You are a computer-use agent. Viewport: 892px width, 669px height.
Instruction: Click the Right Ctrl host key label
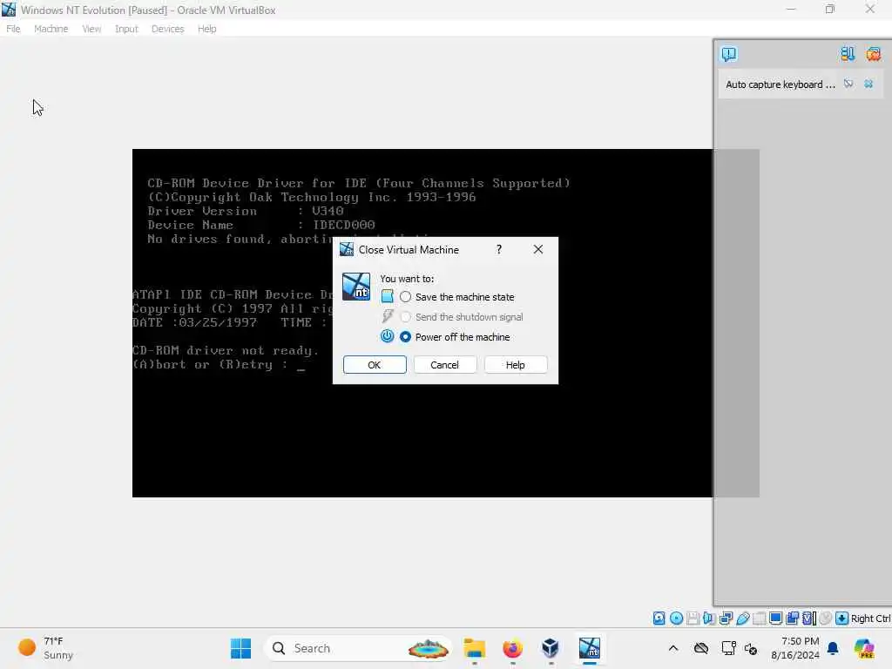click(870, 618)
